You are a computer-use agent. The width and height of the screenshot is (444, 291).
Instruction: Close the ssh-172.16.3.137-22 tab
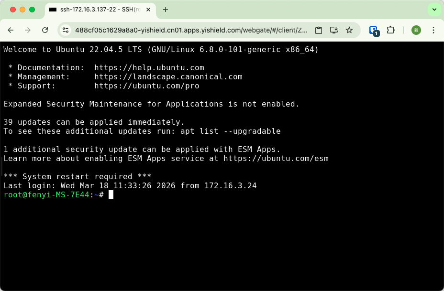[x=148, y=10]
